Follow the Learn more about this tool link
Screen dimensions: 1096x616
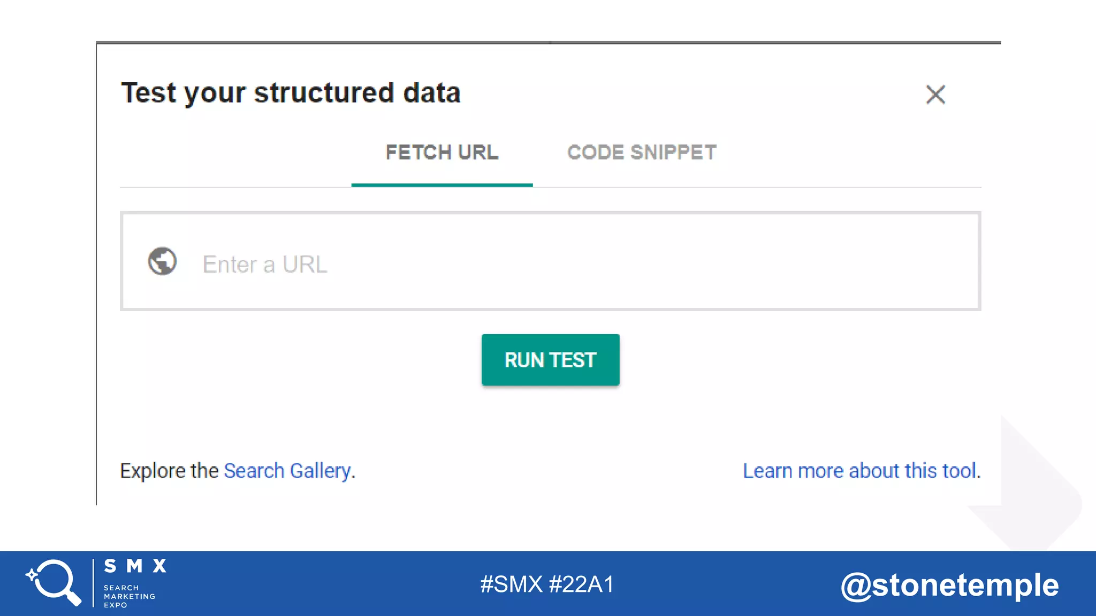pyautogui.click(x=860, y=471)
